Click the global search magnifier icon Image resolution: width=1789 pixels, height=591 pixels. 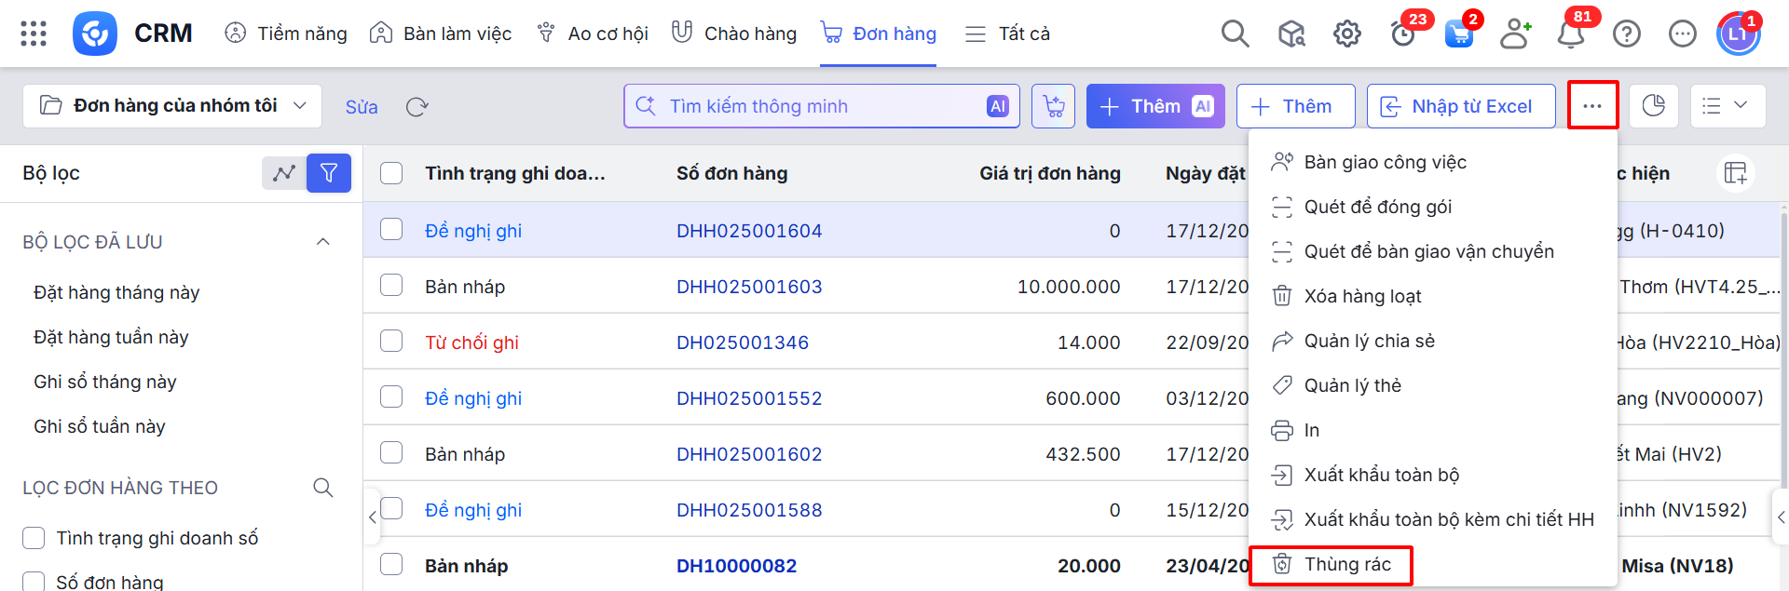[1235, 34]
